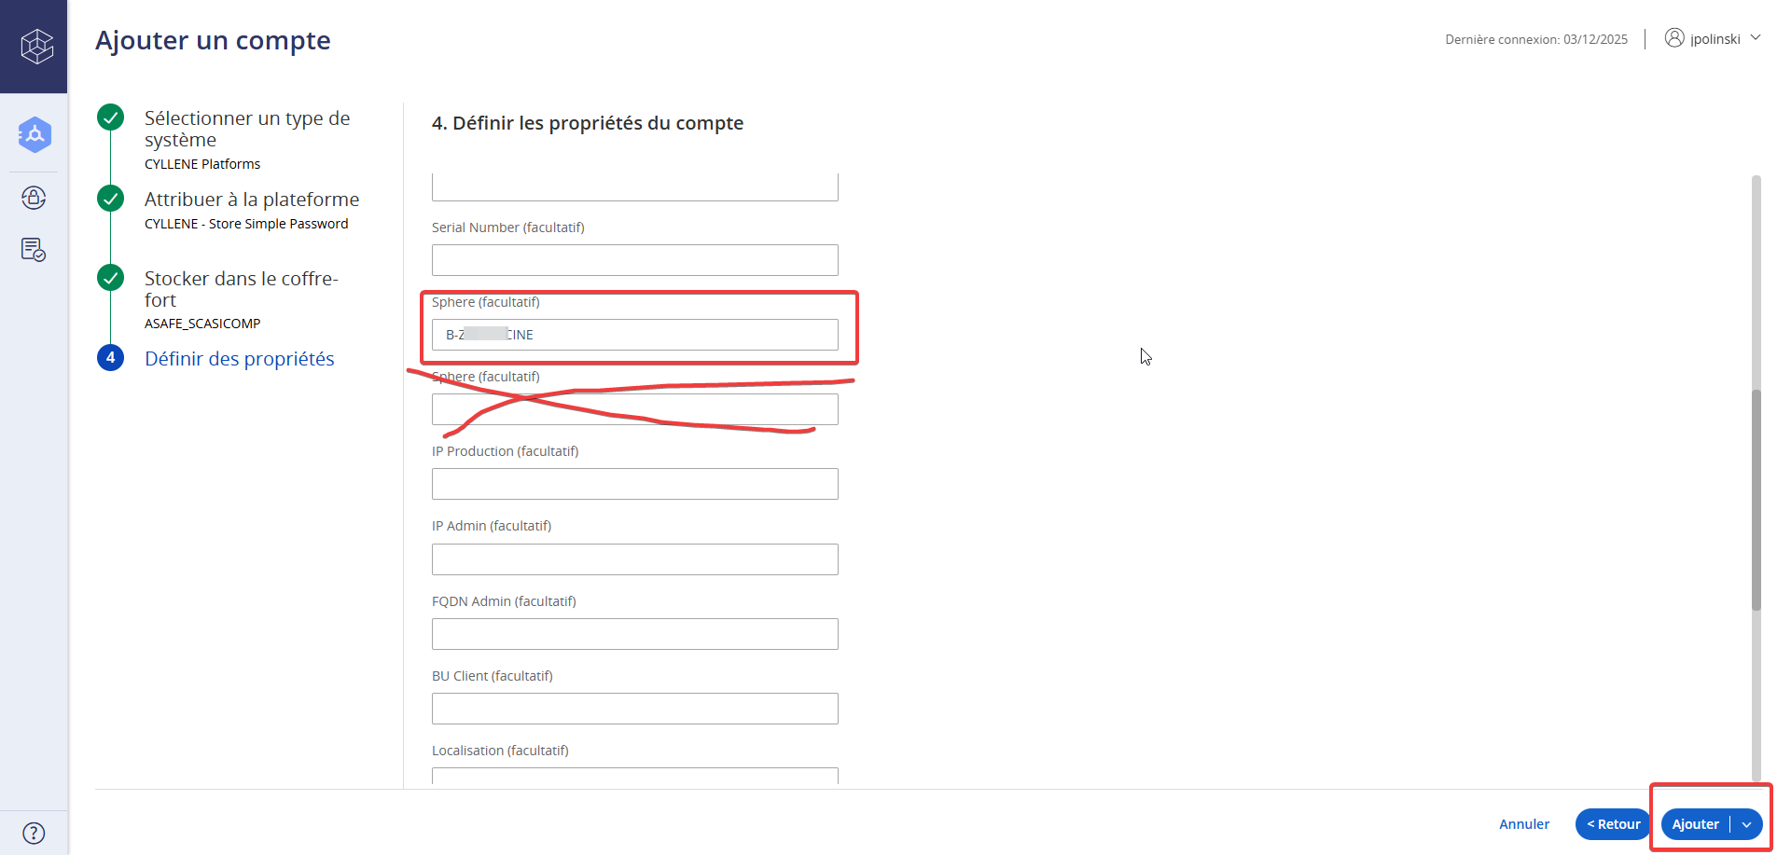Image resolution: width=1791 pixels, height=855 pixels.
Task: Expand the jpolinski user menu chevron
Action: click(1756, 38)
